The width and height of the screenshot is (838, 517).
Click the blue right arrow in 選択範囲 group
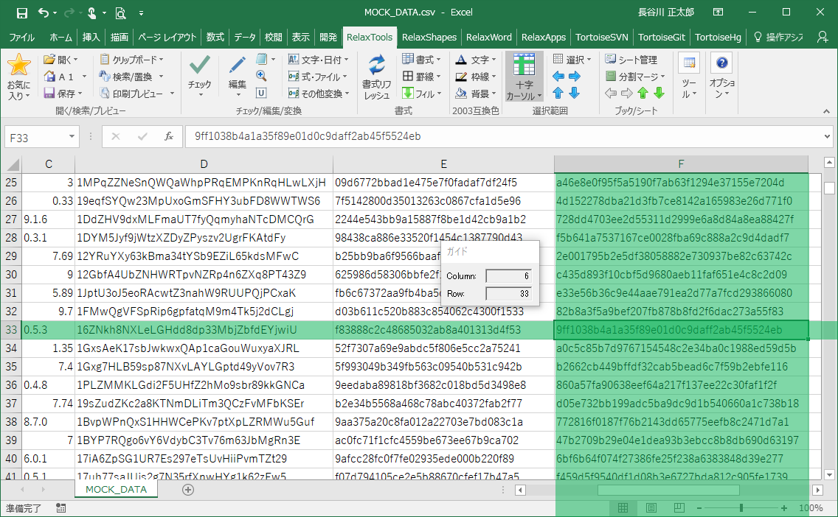575,77
